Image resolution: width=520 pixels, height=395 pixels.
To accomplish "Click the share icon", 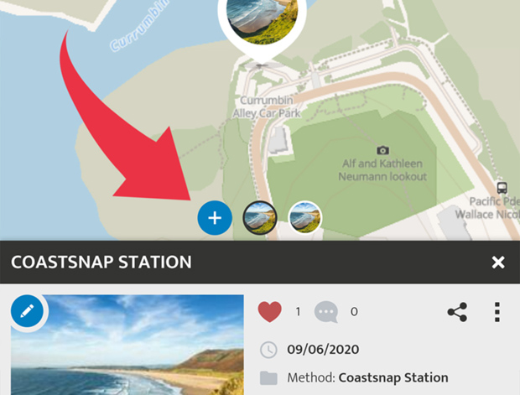I will (457, 312).
